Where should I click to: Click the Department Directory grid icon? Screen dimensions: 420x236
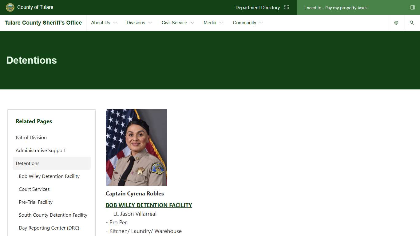click(x=287, y=7)
